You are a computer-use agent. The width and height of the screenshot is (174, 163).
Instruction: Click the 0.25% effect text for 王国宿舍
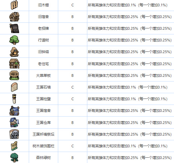tap(129, 111)
